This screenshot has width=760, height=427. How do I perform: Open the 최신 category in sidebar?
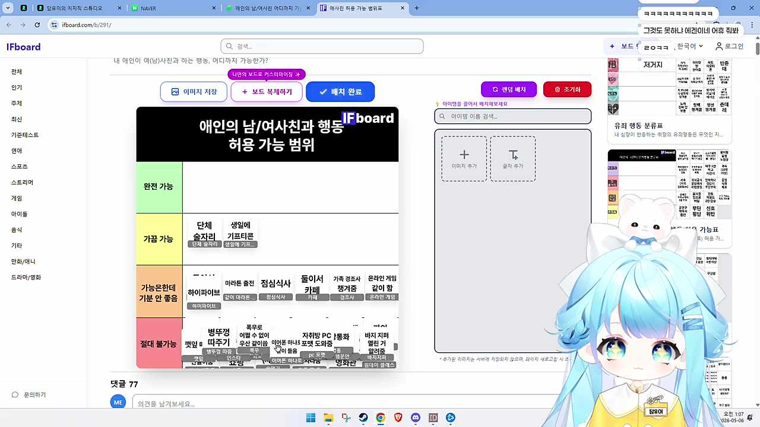[x=17, y=119]
